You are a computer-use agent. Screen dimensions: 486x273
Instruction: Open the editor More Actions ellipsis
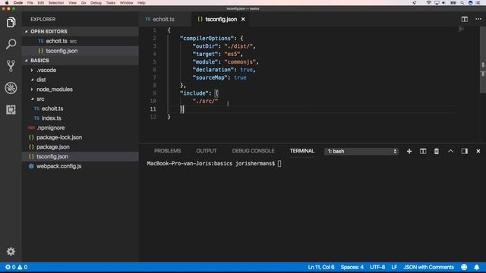click(x=478, y=19)
